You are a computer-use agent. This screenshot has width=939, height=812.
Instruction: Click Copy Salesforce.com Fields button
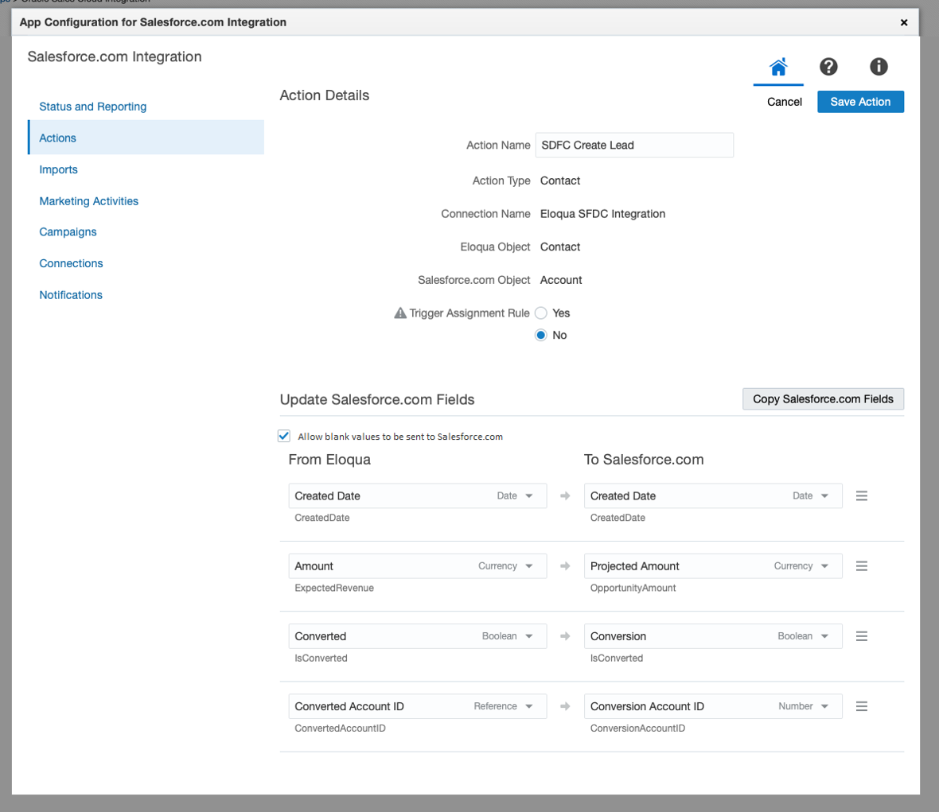point(823,399)
